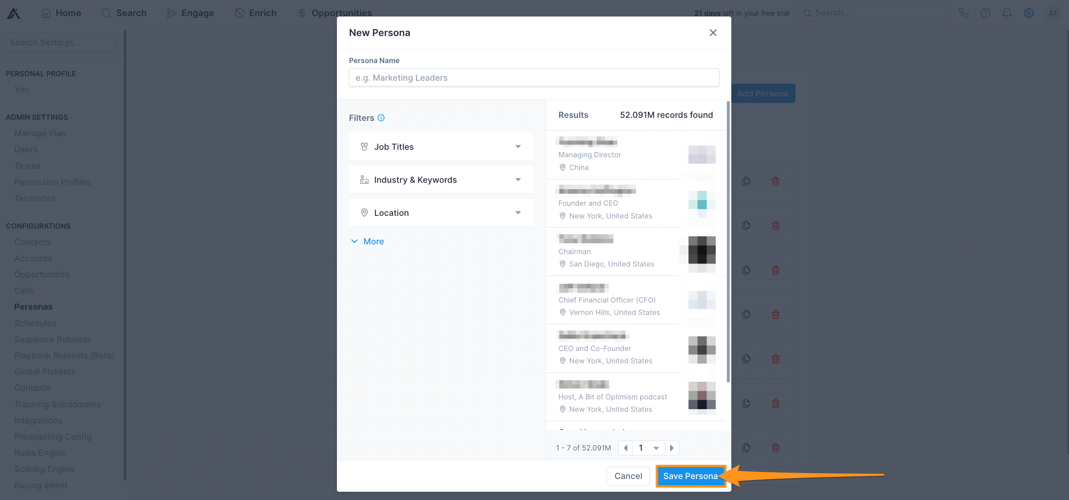Select the Enrich icon in top navigation

point(239,13)
